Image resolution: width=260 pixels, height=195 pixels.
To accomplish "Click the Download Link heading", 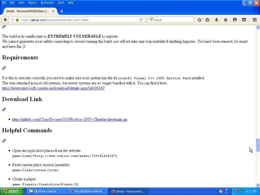I will (22, 99).
